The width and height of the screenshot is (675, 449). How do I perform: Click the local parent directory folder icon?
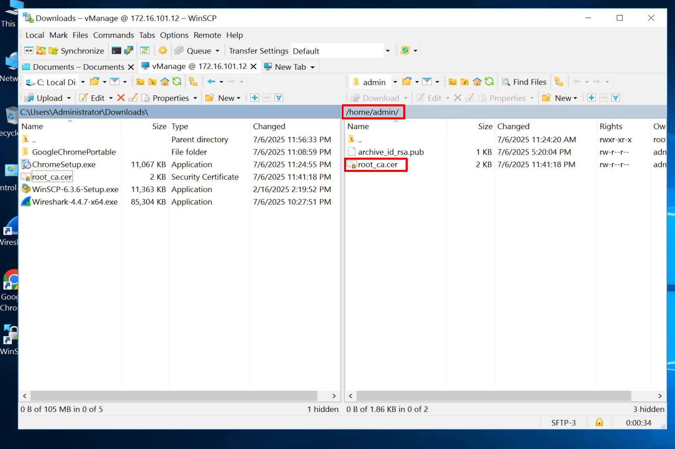[140, 82]
